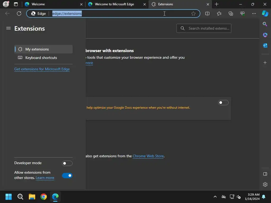This screenshot has width=271, height=203.
Task: Disable Allow extensions from other stores
Action: tap(67, 176)
